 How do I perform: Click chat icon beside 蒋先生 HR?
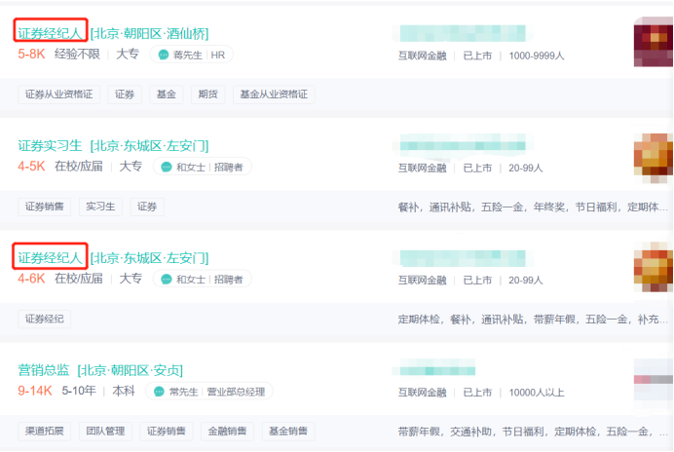pos(165,55)
